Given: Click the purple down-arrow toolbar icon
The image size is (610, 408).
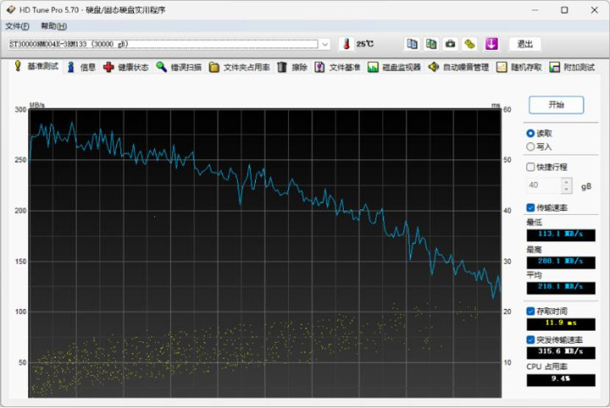Looking at the screenshot, I should tap(491, 44).
